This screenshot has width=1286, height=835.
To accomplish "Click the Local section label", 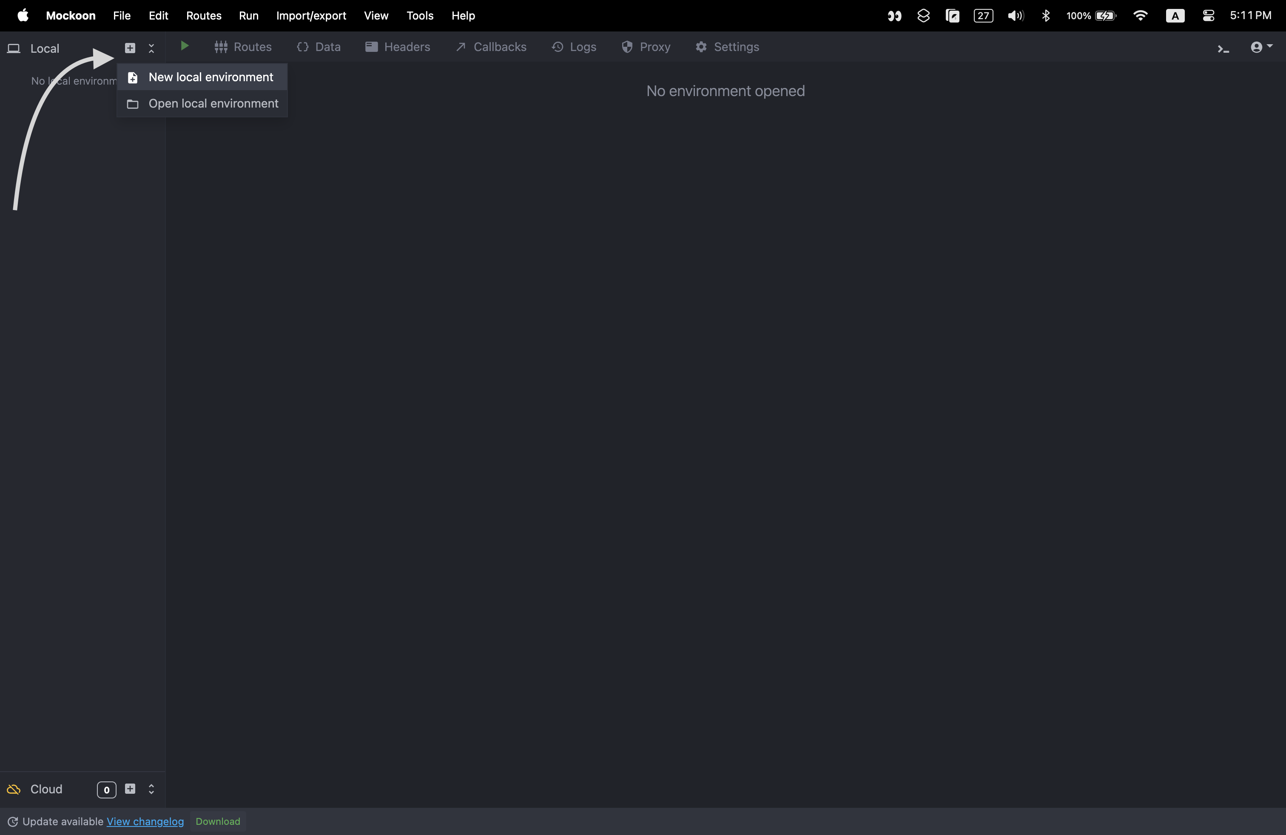I will coord(45,48).
